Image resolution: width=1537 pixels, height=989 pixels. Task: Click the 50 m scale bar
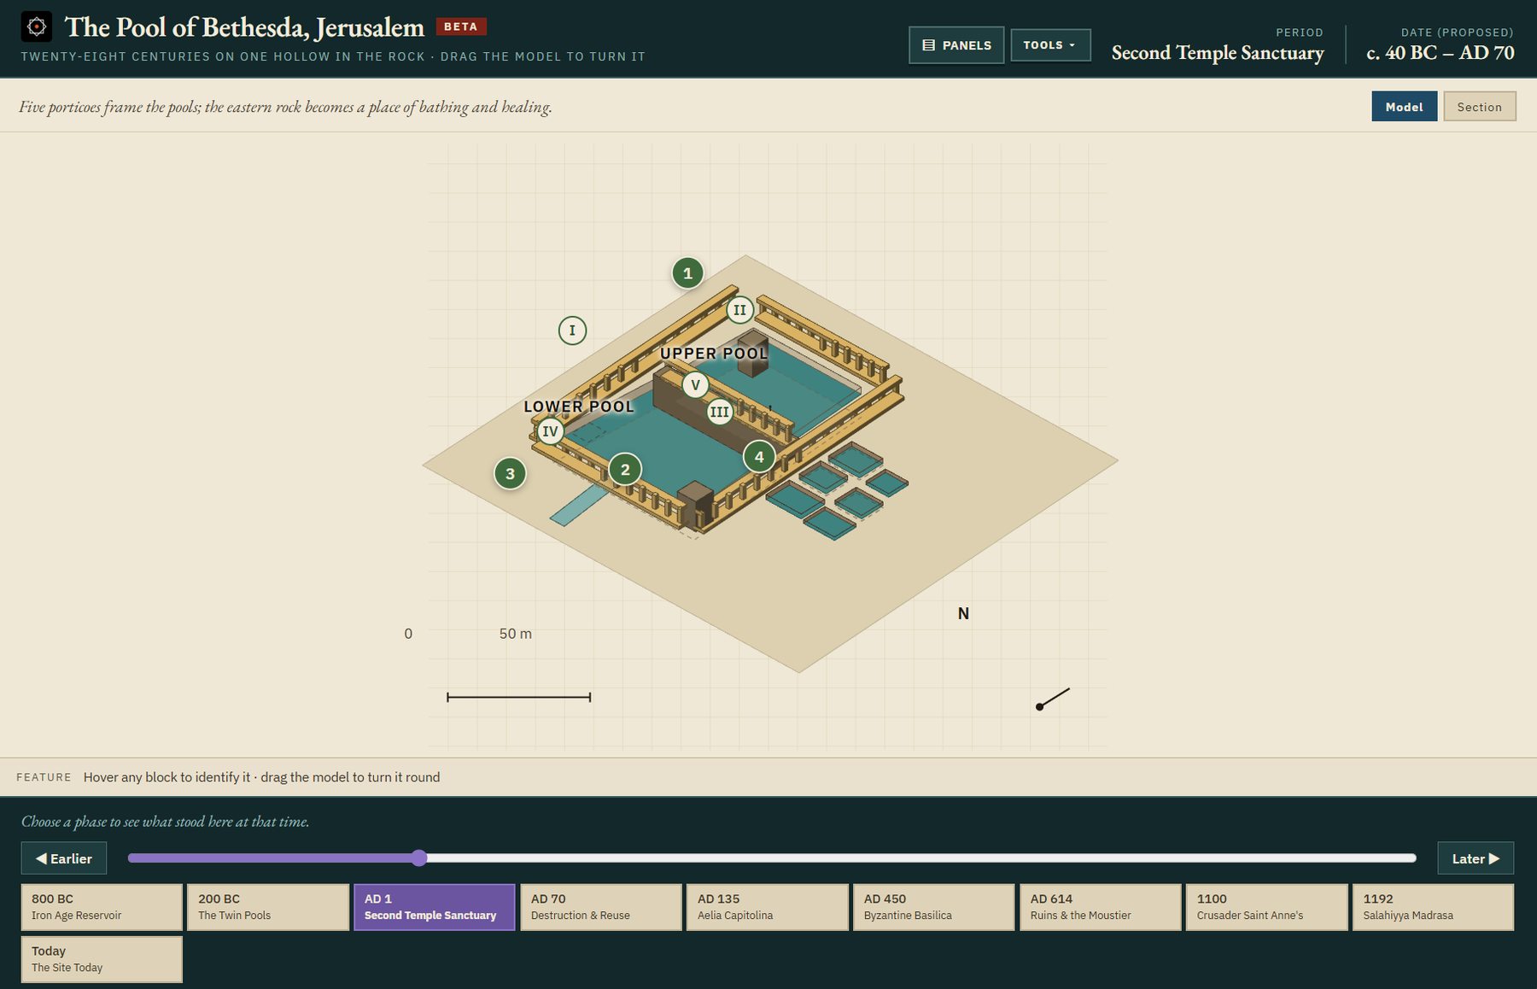pyautogui.click(x=518, y=697)
